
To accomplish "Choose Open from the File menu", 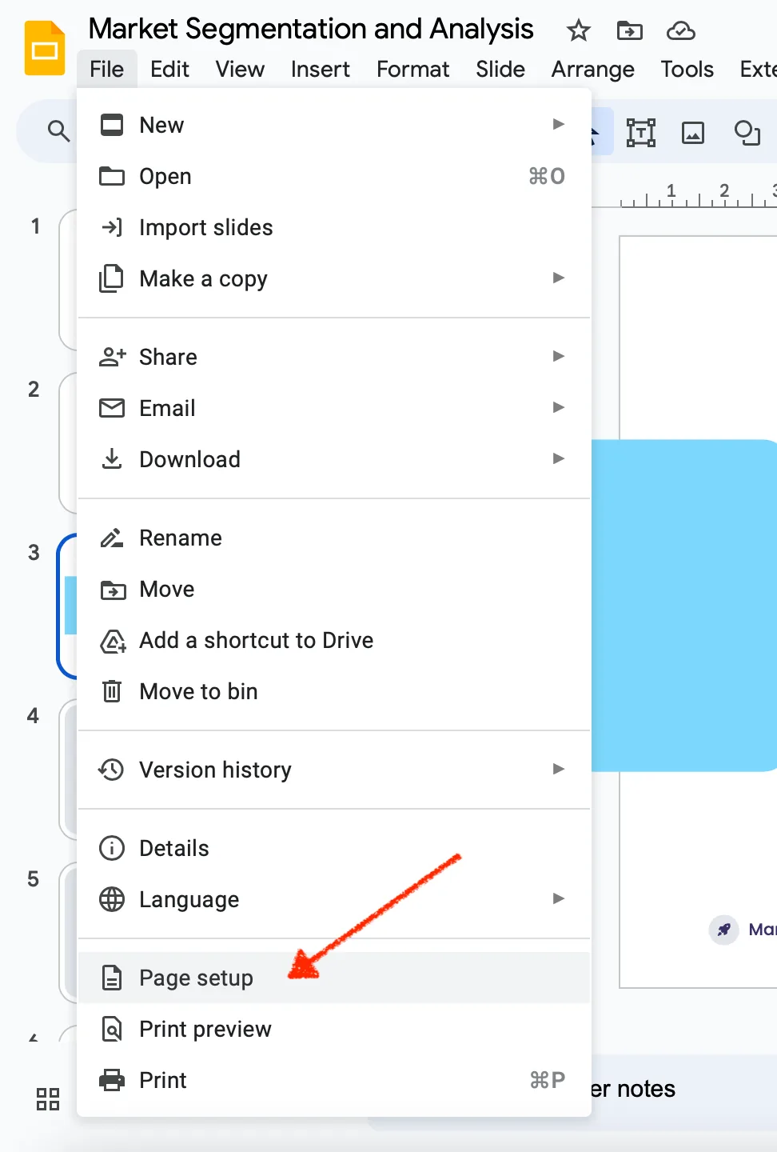I will [334, 176].
